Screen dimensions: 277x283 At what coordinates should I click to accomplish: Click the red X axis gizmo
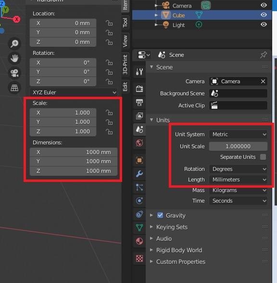(16, 19)
